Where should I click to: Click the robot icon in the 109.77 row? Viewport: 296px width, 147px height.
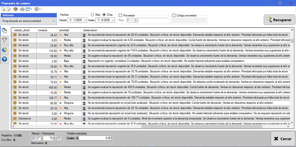(x=84, y=98)
